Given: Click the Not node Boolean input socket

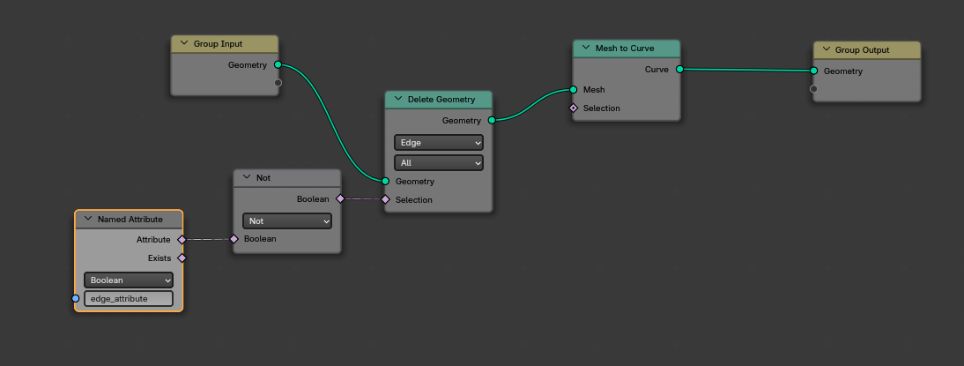Looking at the screenshot, I should [234, 239].
